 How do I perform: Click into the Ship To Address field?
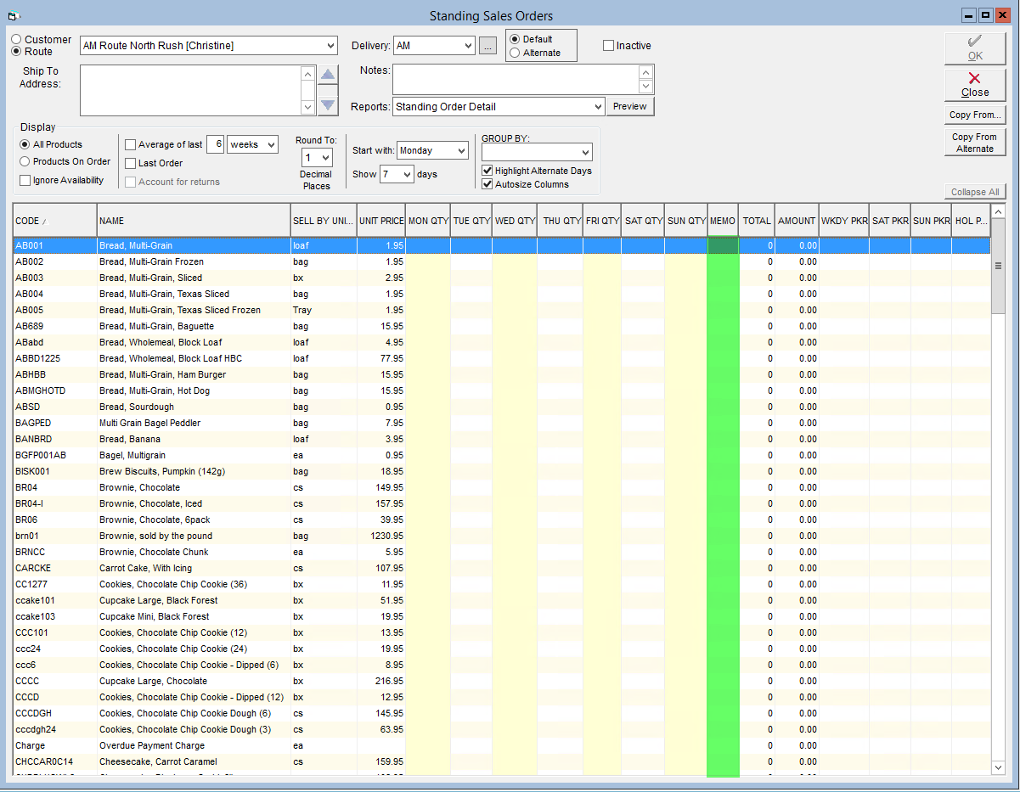(190, 91)
